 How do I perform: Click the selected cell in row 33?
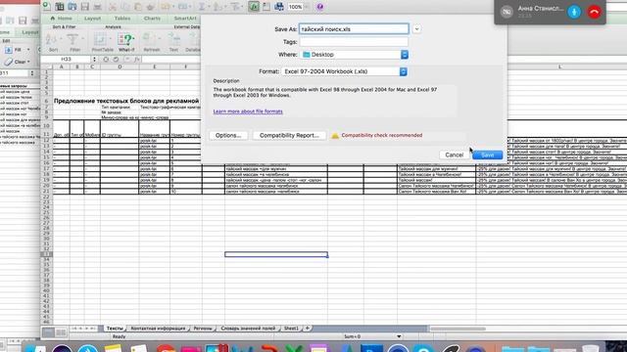click(276, 254)
